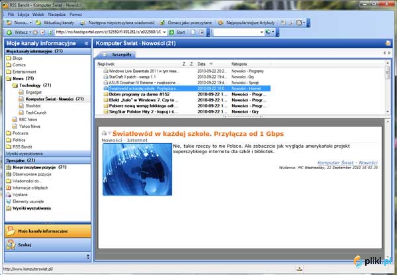Click the feed discovery icon in top toolbar

tap(299, 23)
